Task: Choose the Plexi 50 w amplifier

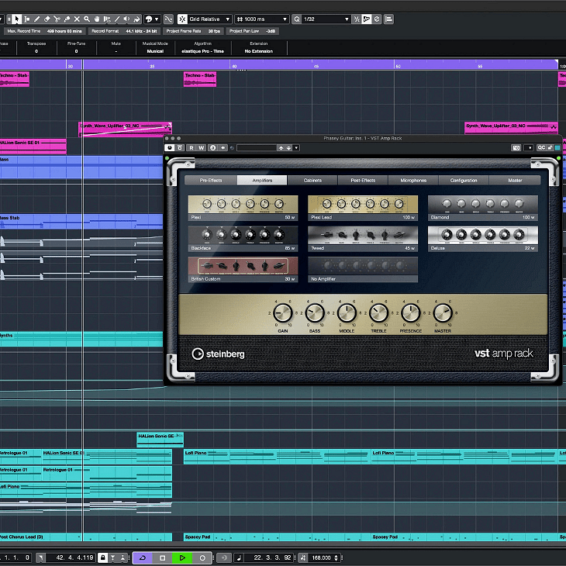Action: tap(243, 208)
